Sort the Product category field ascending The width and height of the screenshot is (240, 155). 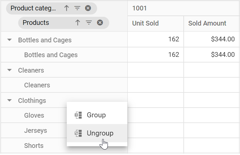click(66, 8)
